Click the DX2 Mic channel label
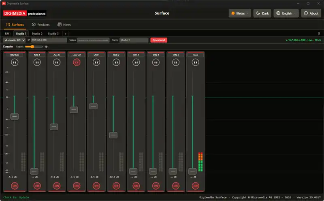This screenshot has width=324, height=201. click(x=15, y=55)
